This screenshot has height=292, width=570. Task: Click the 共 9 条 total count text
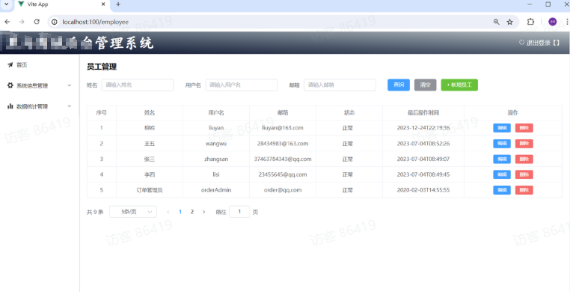[95, 212]
